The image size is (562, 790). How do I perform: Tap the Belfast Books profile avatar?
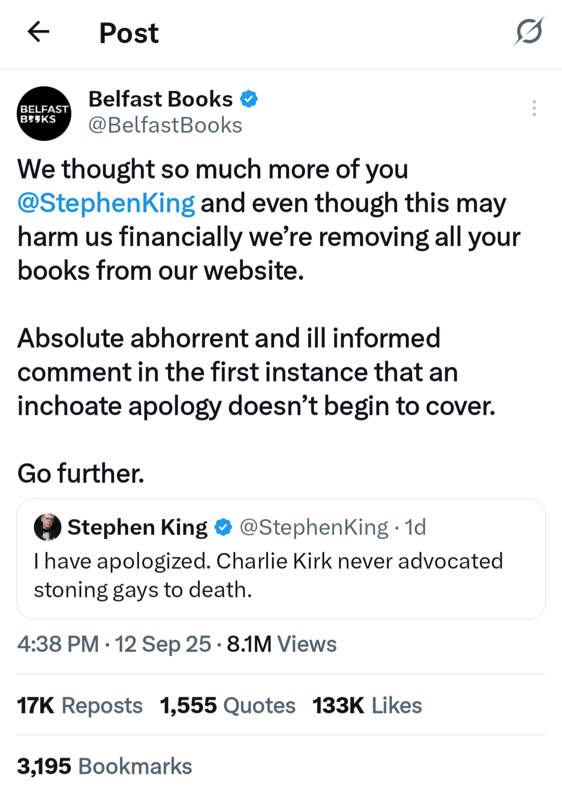pos(44,113)
